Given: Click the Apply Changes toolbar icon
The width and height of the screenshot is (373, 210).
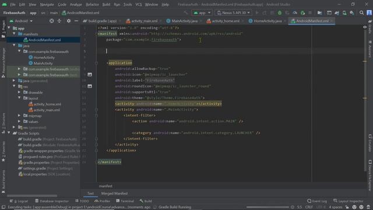Looking at the screenshot, I should coord(265,13).
